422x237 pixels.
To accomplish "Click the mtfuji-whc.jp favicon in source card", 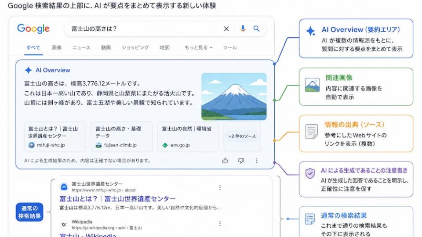I will coord(32,145).
